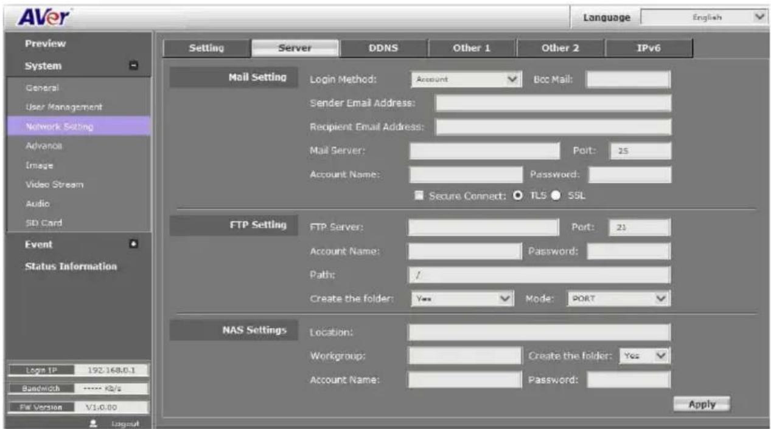Click the Mail Account Name field

466,175
